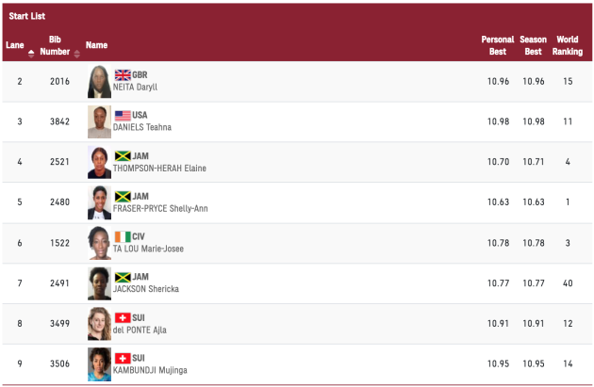Sort by Bib Number using its arrow

(76, 53)
